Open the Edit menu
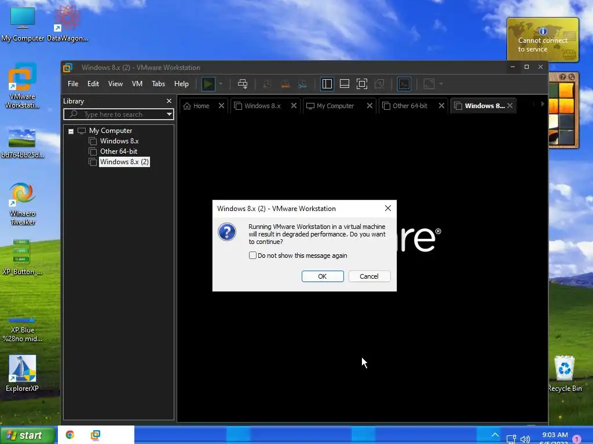This screenshot has width=593, height=444. 93,84
